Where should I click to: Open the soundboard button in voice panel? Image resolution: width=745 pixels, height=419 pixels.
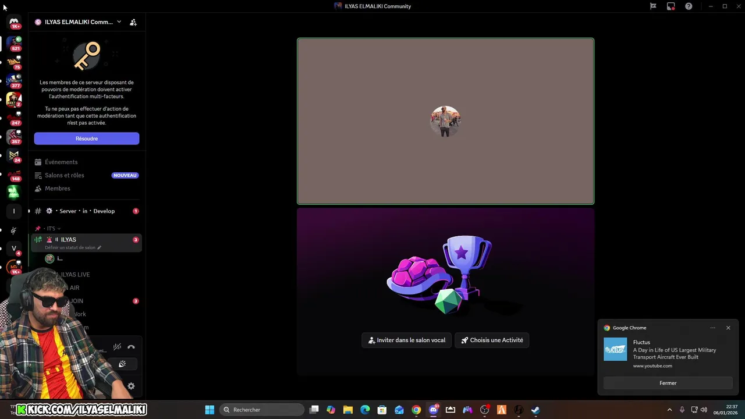(x=122, y=364)
